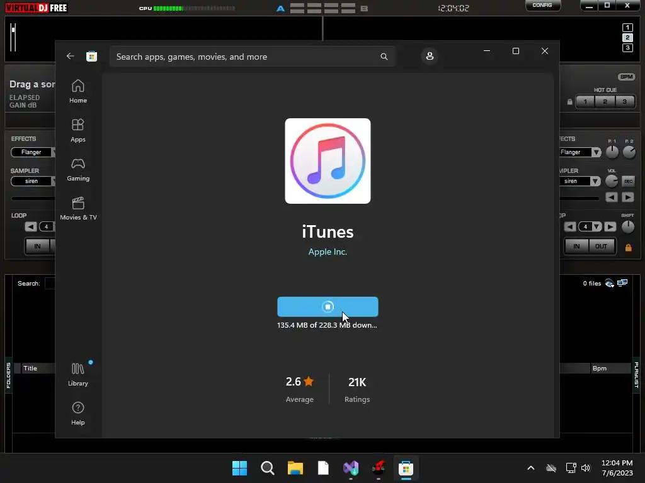Select waveform zoom level 2 in VirtualDJ
The height and width of the screenshot is (483, 645).
[x=627, y=38]
